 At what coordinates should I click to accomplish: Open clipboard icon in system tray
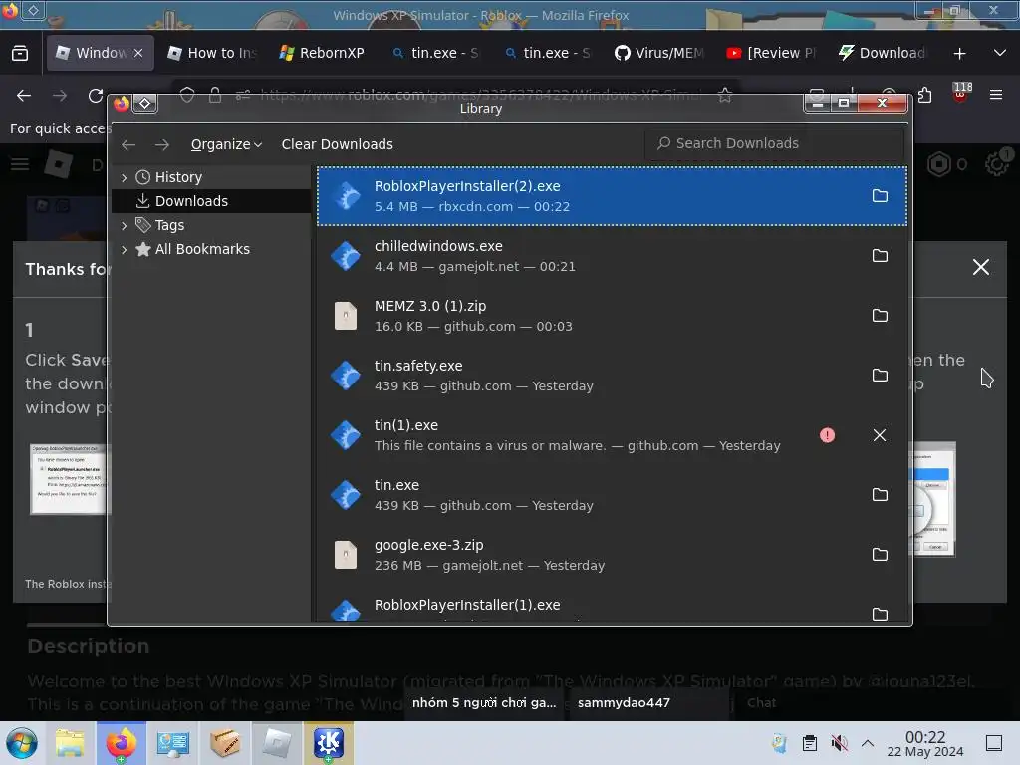(810, 743)
